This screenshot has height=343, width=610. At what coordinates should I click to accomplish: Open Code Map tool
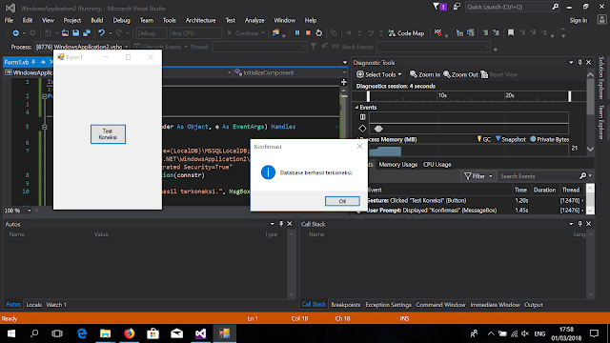coord(406,33)
